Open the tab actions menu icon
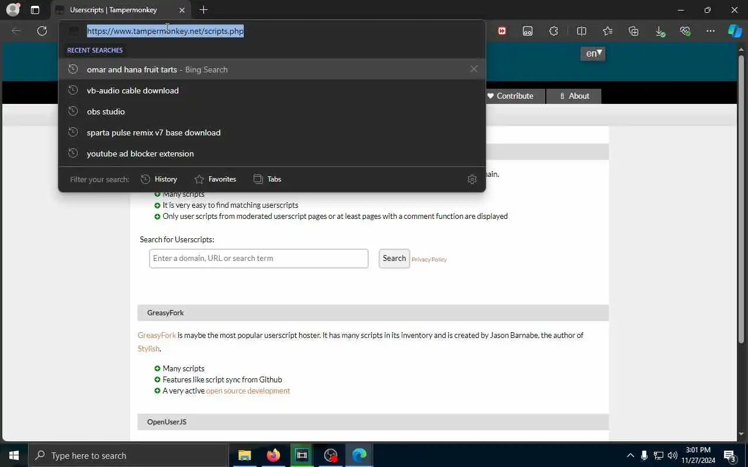 (35, 10)
